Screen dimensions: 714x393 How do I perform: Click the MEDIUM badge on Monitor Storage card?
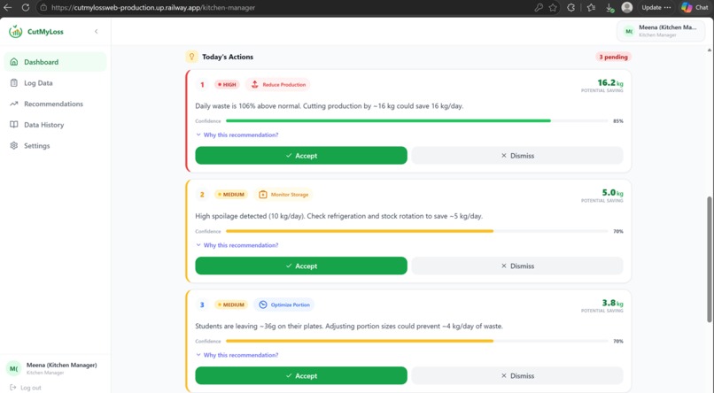click(231, 195)
